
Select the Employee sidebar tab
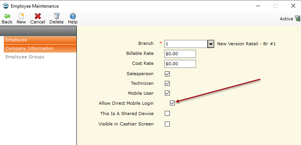pyautogui.click(x=40, y=40)
